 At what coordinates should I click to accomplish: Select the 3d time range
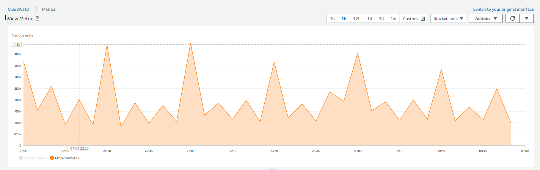pyautogui.click(x=381, y=19)
